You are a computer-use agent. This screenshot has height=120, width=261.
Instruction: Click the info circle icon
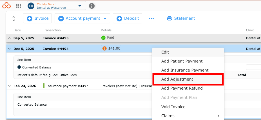pyautogui.click(x=92, y=6)
